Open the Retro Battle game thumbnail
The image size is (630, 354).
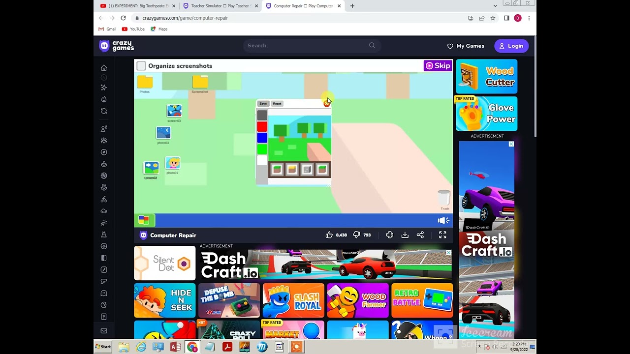pyautogui.click(x=422, y=300)
